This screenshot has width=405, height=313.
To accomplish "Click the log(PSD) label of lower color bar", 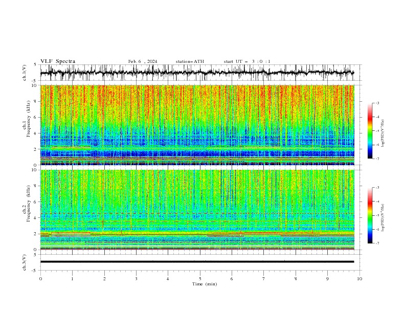I will tap(382, 218).
